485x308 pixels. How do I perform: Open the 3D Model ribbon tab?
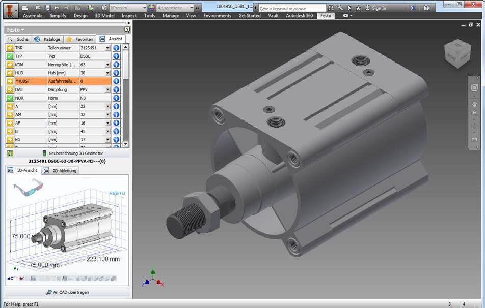point(104,15)
